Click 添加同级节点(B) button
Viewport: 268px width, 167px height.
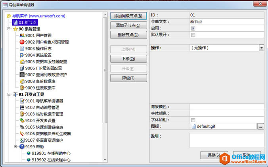point(128,16)
